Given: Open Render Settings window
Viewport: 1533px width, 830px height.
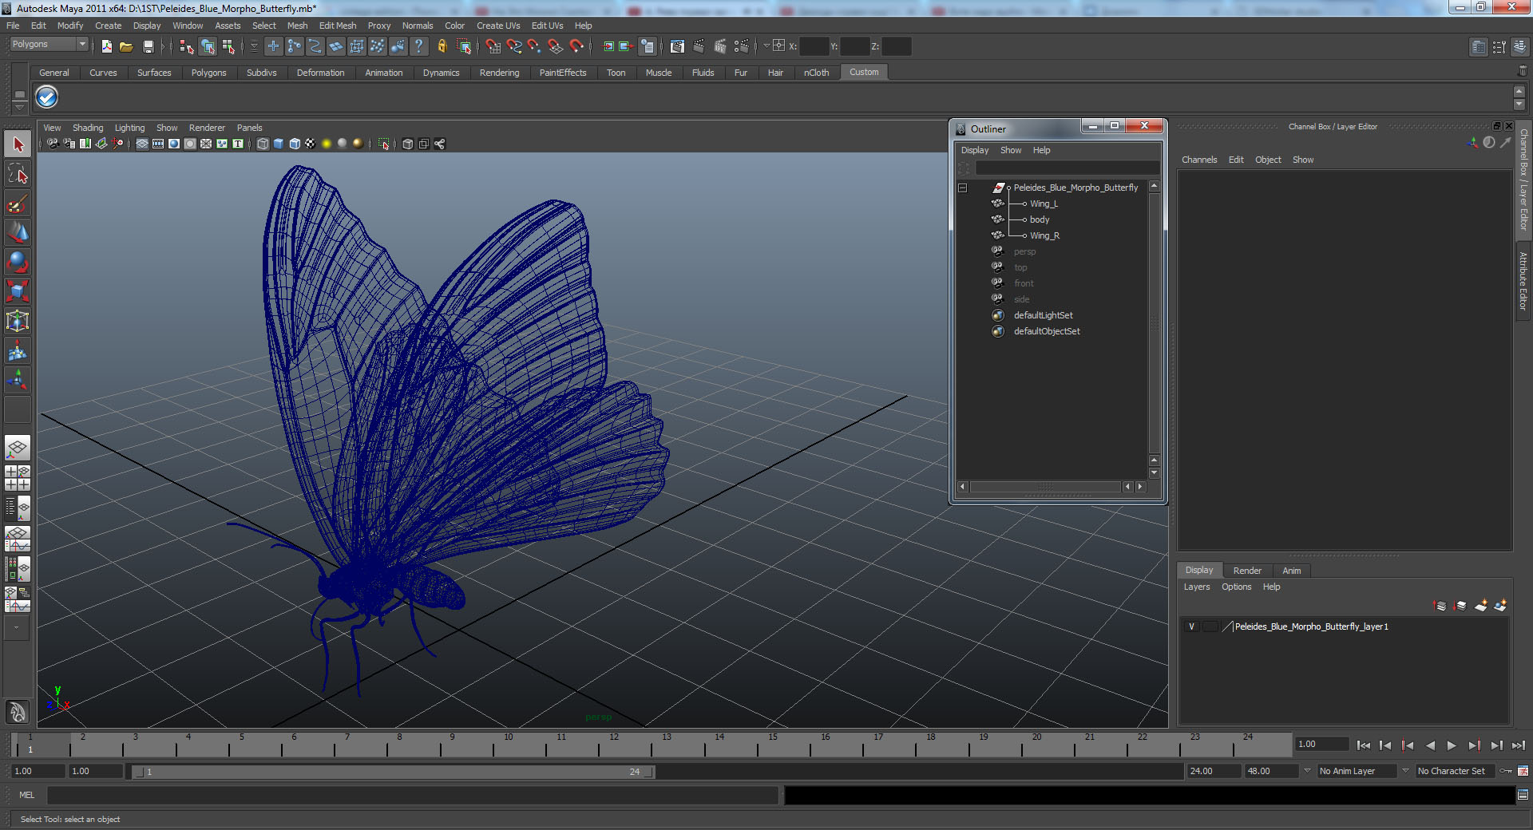Looking at the screenshot, I should (742, 46).
